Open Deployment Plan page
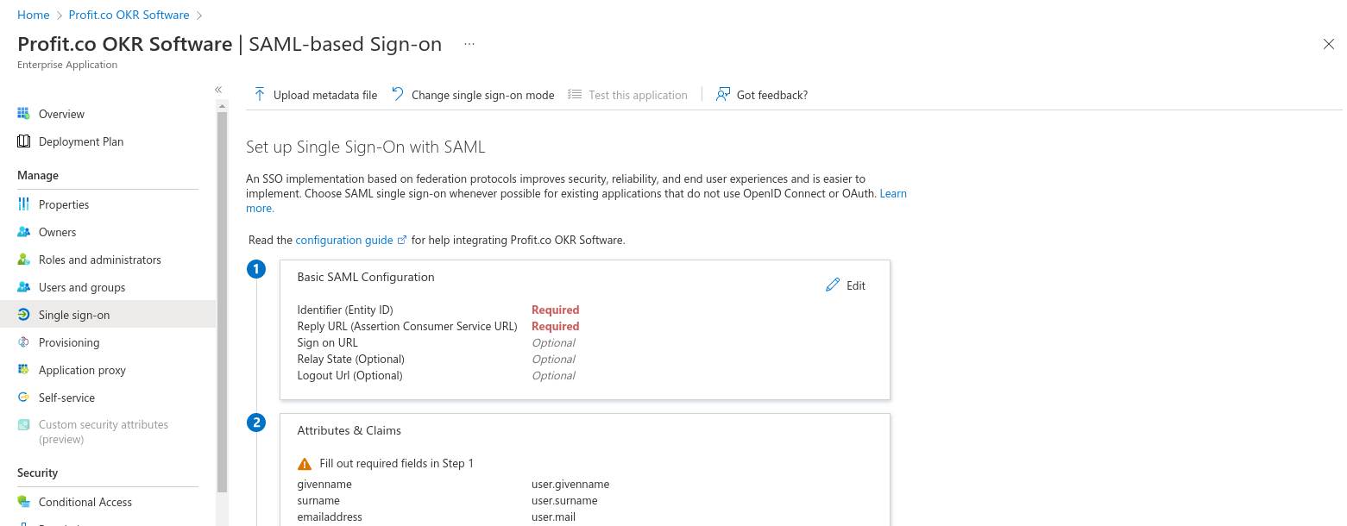The height and width of the screenshot is (526, 1347). point(108,141)
